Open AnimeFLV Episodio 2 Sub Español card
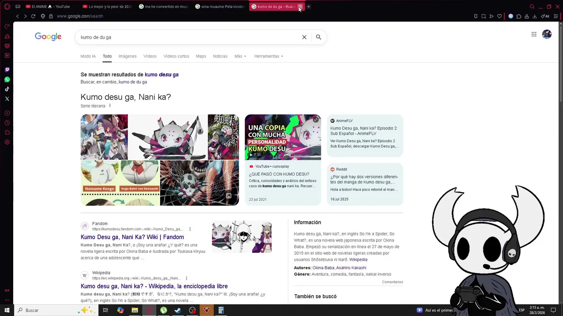The height and width of the screenshot is (316, 563). pos(365,136)
